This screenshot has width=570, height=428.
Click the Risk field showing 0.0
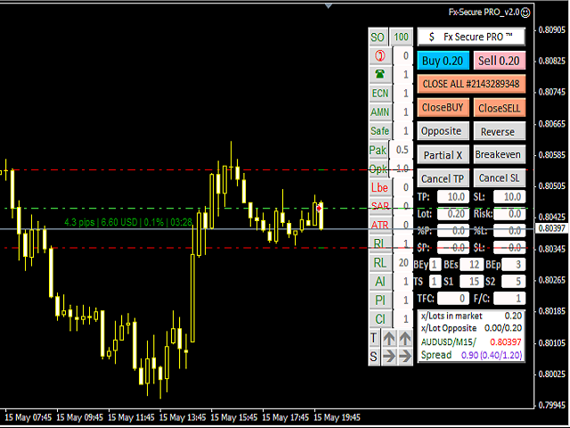(x=509, y=214)
